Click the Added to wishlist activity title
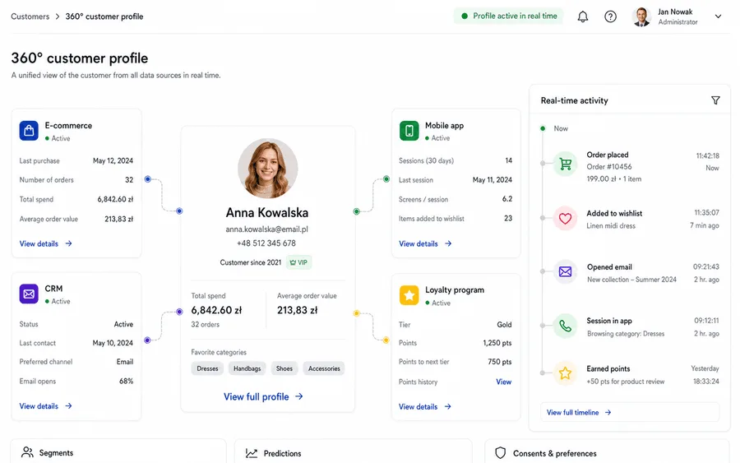The image size is (740, 463). click(614, 213)
